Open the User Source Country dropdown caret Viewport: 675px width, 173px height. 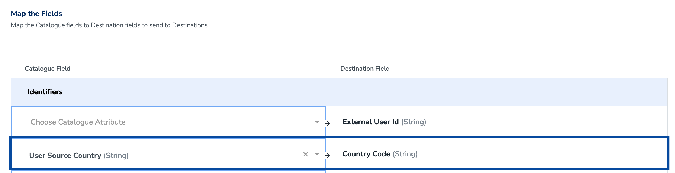317,154
